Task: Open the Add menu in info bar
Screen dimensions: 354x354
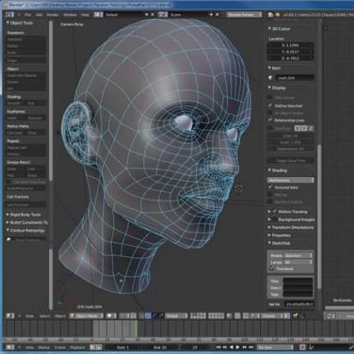Action: (39, 14)
